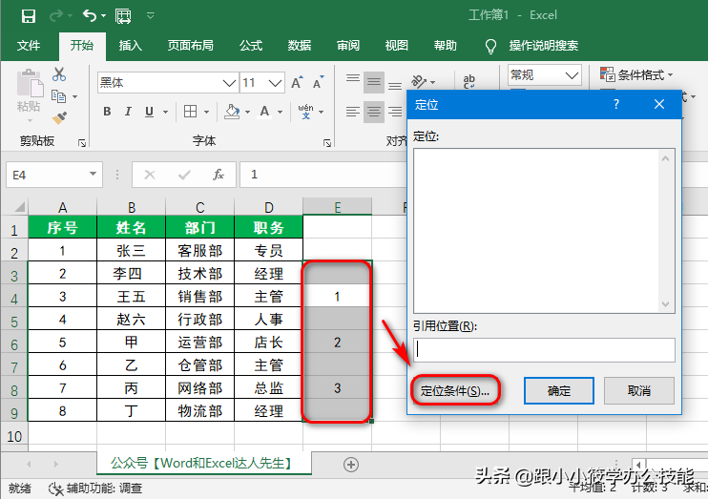The height and width of the screenshot is (499, 708).
Task: Toggle Bold formatting
Action: pos(107,111)
